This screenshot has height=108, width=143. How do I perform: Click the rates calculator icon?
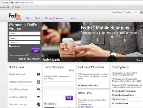[38, 82]
